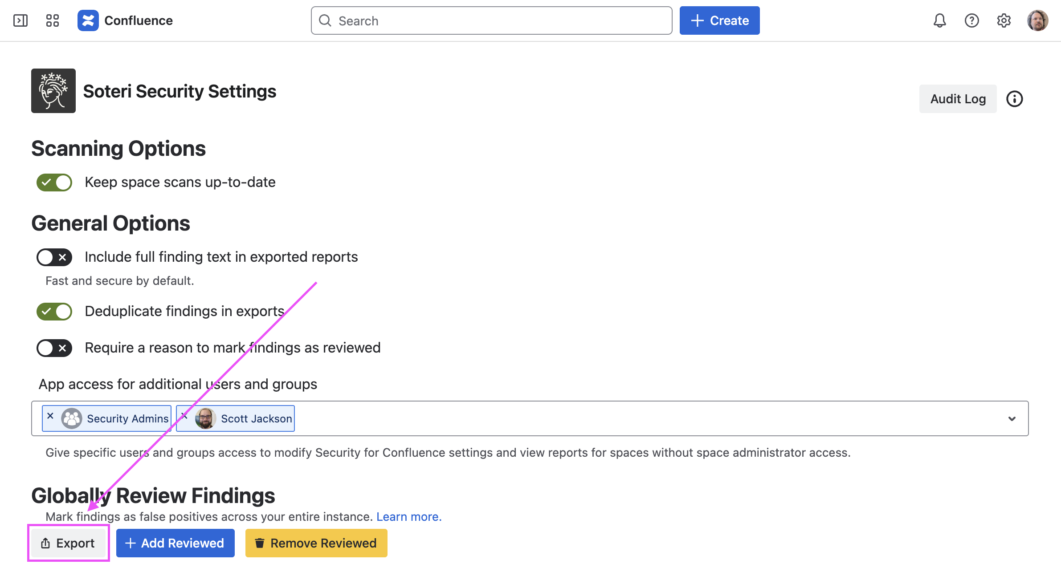Expand the users and groups dropdown chevron
Screen dimensions: 1061x568
point(1012,418)
